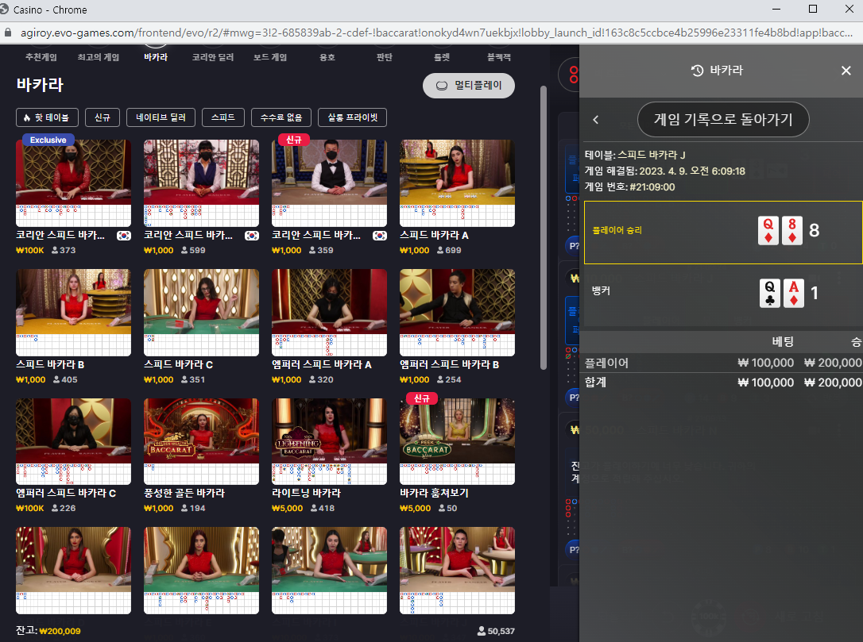Click total players count 50,537
This screenshot has height=642, width=863.
[x=501, y=631]
